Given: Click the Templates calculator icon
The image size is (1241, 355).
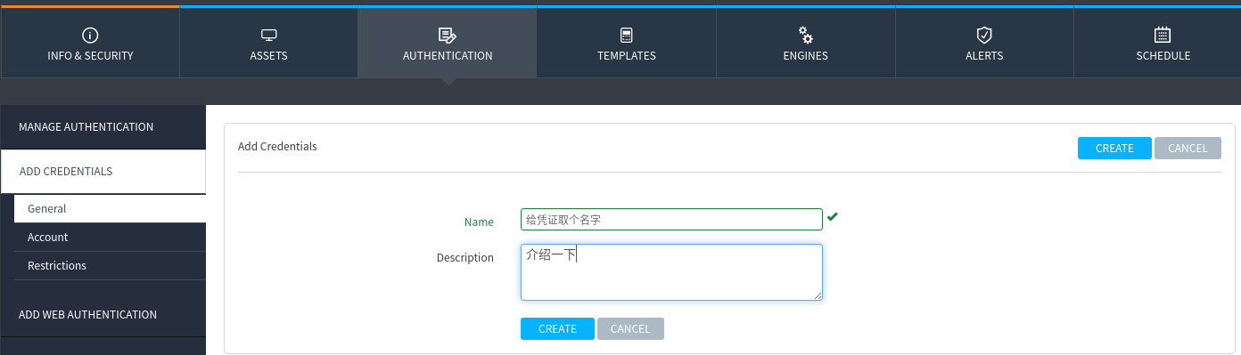Looking at the screenshot, I should (x=626, y=35).
